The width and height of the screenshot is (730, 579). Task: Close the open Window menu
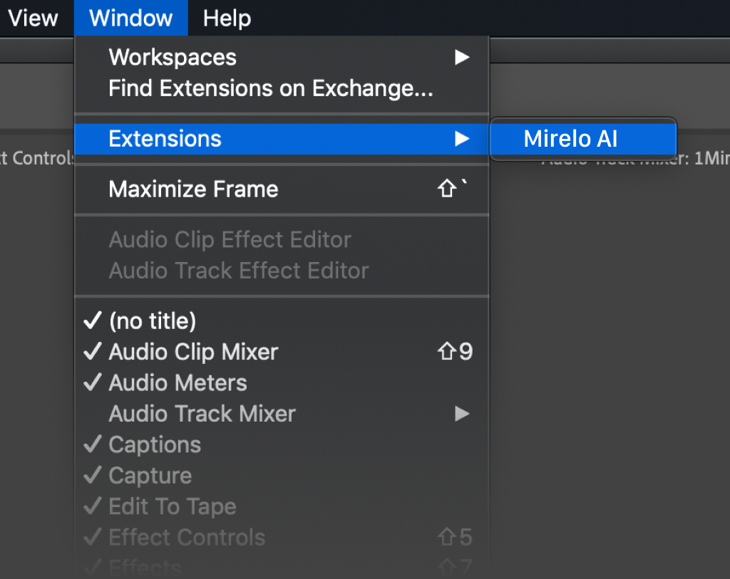point(131,18)
